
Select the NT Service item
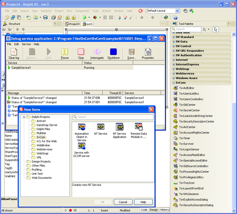(101, 129)
